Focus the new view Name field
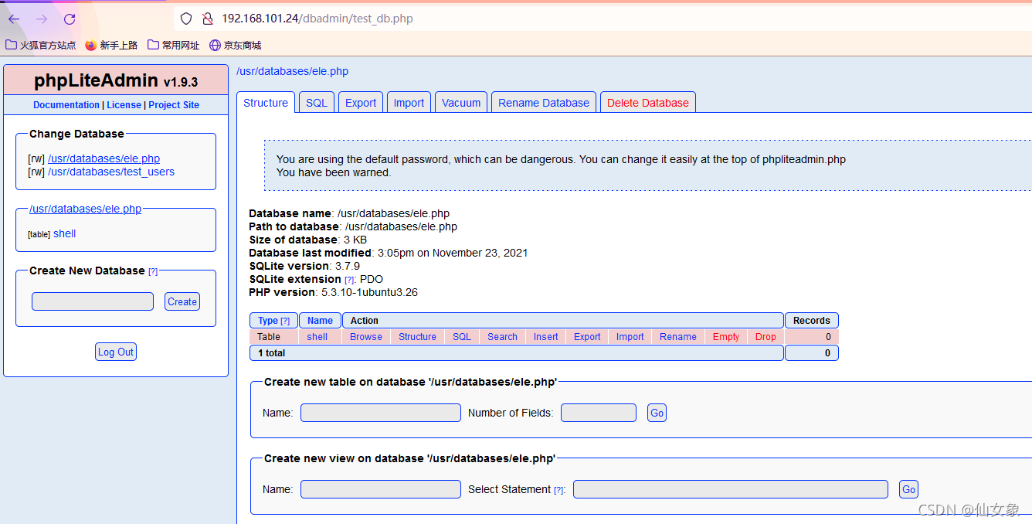The height and width of the screenshot is (524, 1032). (381, 489)
